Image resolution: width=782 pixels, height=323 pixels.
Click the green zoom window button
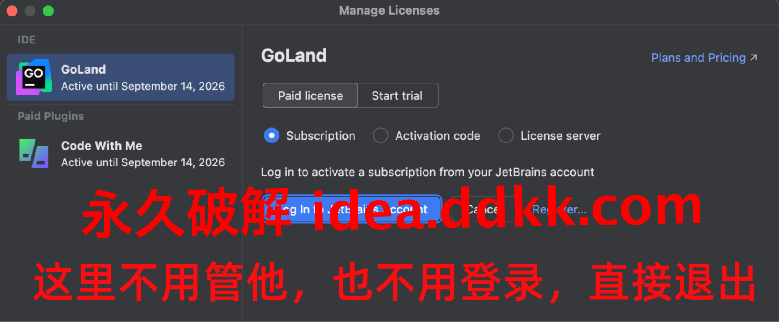pyautogui.click(x=48, y=11)
